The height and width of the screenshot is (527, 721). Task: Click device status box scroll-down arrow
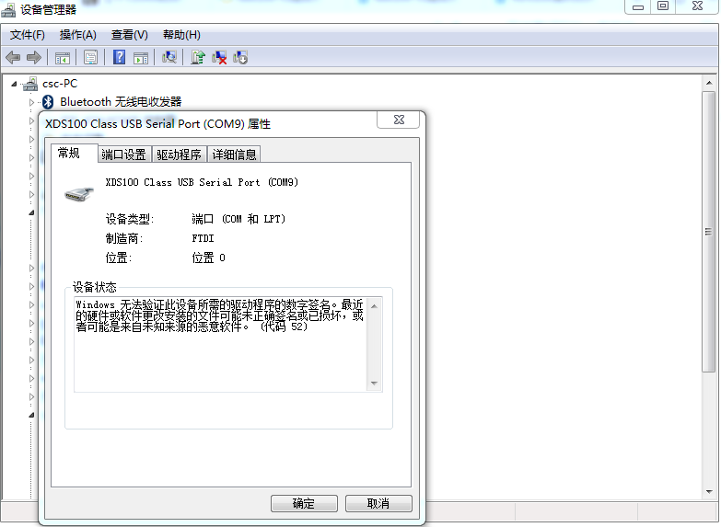click(374, 384)
